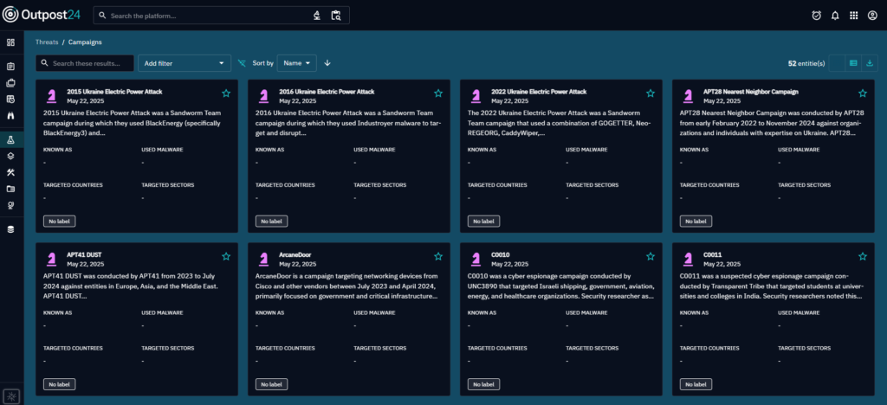Click the tools icon in sidebar

(11, 172)
